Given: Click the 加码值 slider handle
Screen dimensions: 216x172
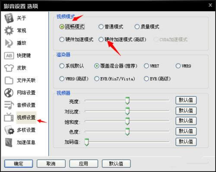Looking at the screenshot, I should (86, 142).
